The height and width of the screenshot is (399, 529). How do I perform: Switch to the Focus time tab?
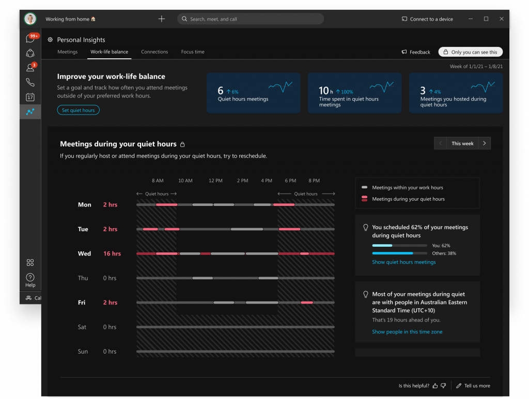(193, 52)
